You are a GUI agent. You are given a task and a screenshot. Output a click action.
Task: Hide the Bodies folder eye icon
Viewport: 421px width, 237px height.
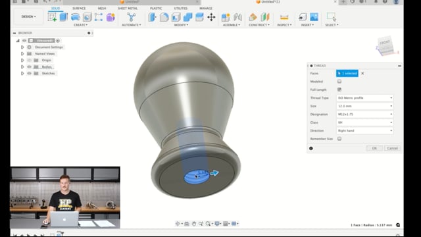(29, 66)
